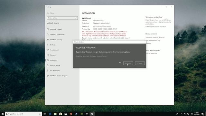The height and width of the screenshot is (116, 206).
Task: Click the Backup arrow icon
Action: tap(48, 45)
